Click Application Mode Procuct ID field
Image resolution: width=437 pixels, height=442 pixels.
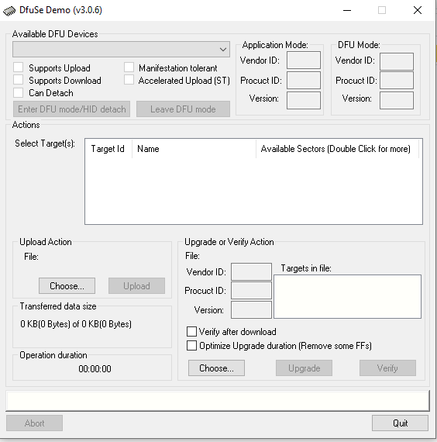[x=304, y=80]
